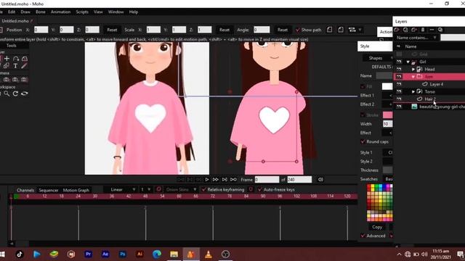The height and width of the screenshot is (261, 465).
Task: Switch to the Sequencer tab
Action: 49,190
